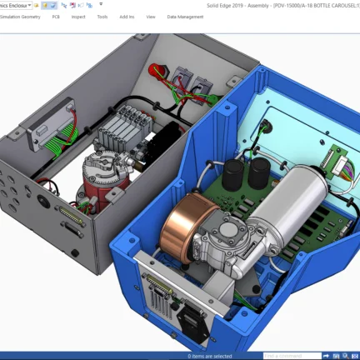The width and height of the screenshot is (360, 360).
Task: Open the Data Management tab
Action: pos(185,17)
